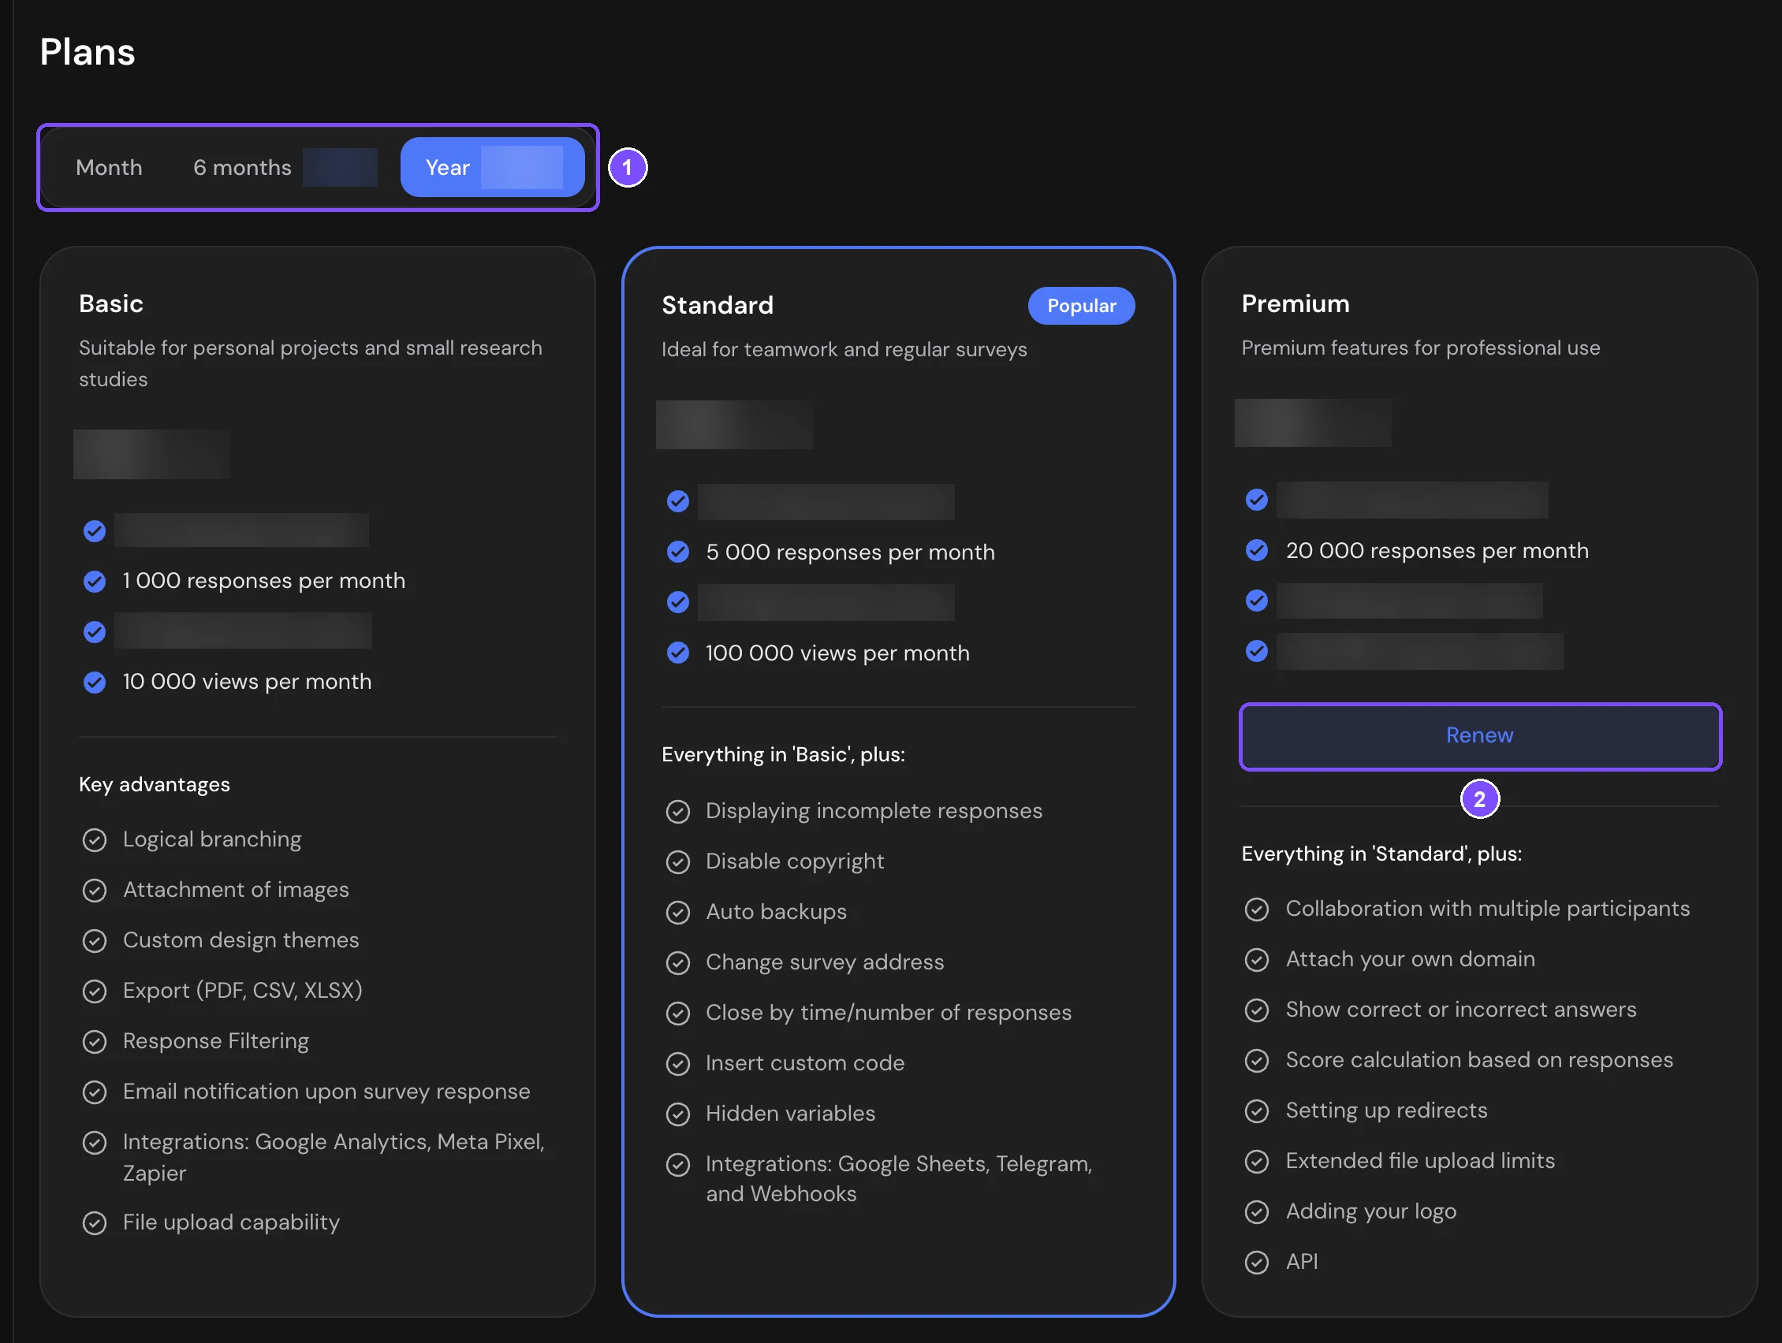Click the check icon next to API

pos(1256,1262)
